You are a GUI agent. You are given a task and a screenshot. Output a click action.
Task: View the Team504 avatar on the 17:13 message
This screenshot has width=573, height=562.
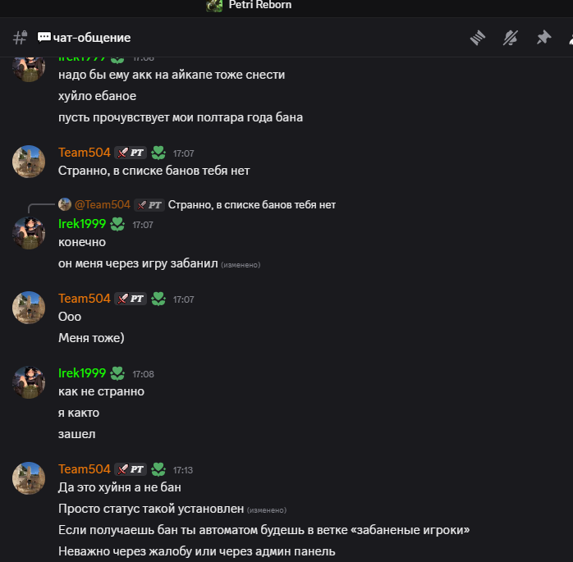[x=29, y=478]
